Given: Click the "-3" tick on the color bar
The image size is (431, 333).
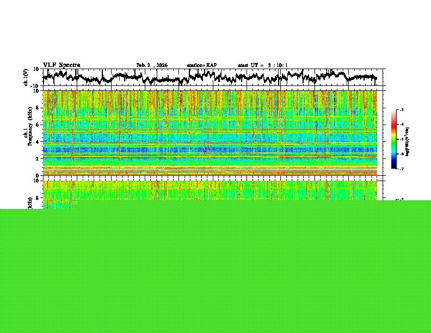Looking at the screenshot, I should [401, 109].
